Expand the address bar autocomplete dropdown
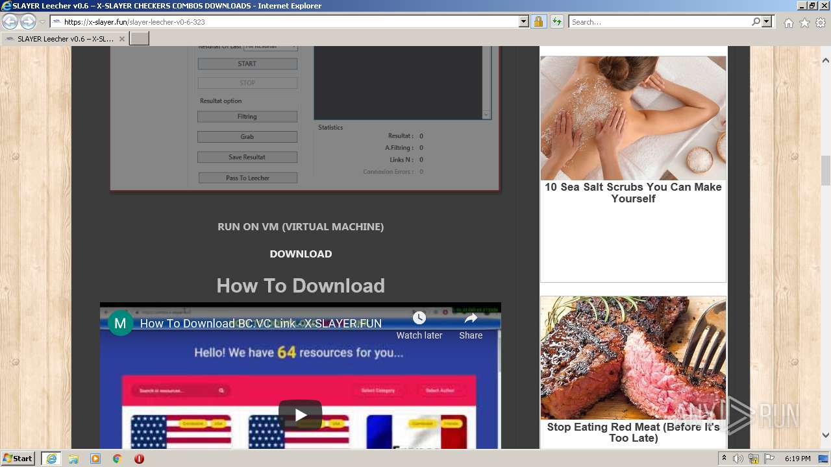The height and width of the screenshot is (467, 831). coord(524,22)
